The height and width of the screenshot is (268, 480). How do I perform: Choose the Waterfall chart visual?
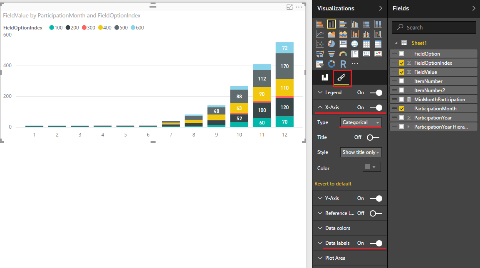point(378,34)
